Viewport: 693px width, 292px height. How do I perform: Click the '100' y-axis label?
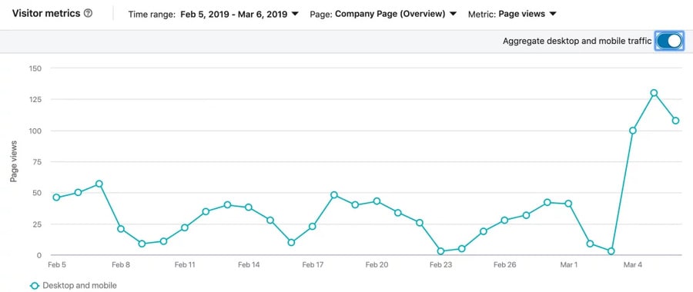(x=35, y=131)
